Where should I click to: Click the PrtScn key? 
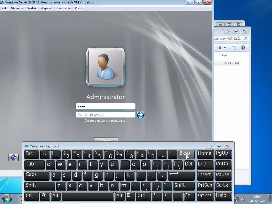pyautogui.click(x=205, y=186)
